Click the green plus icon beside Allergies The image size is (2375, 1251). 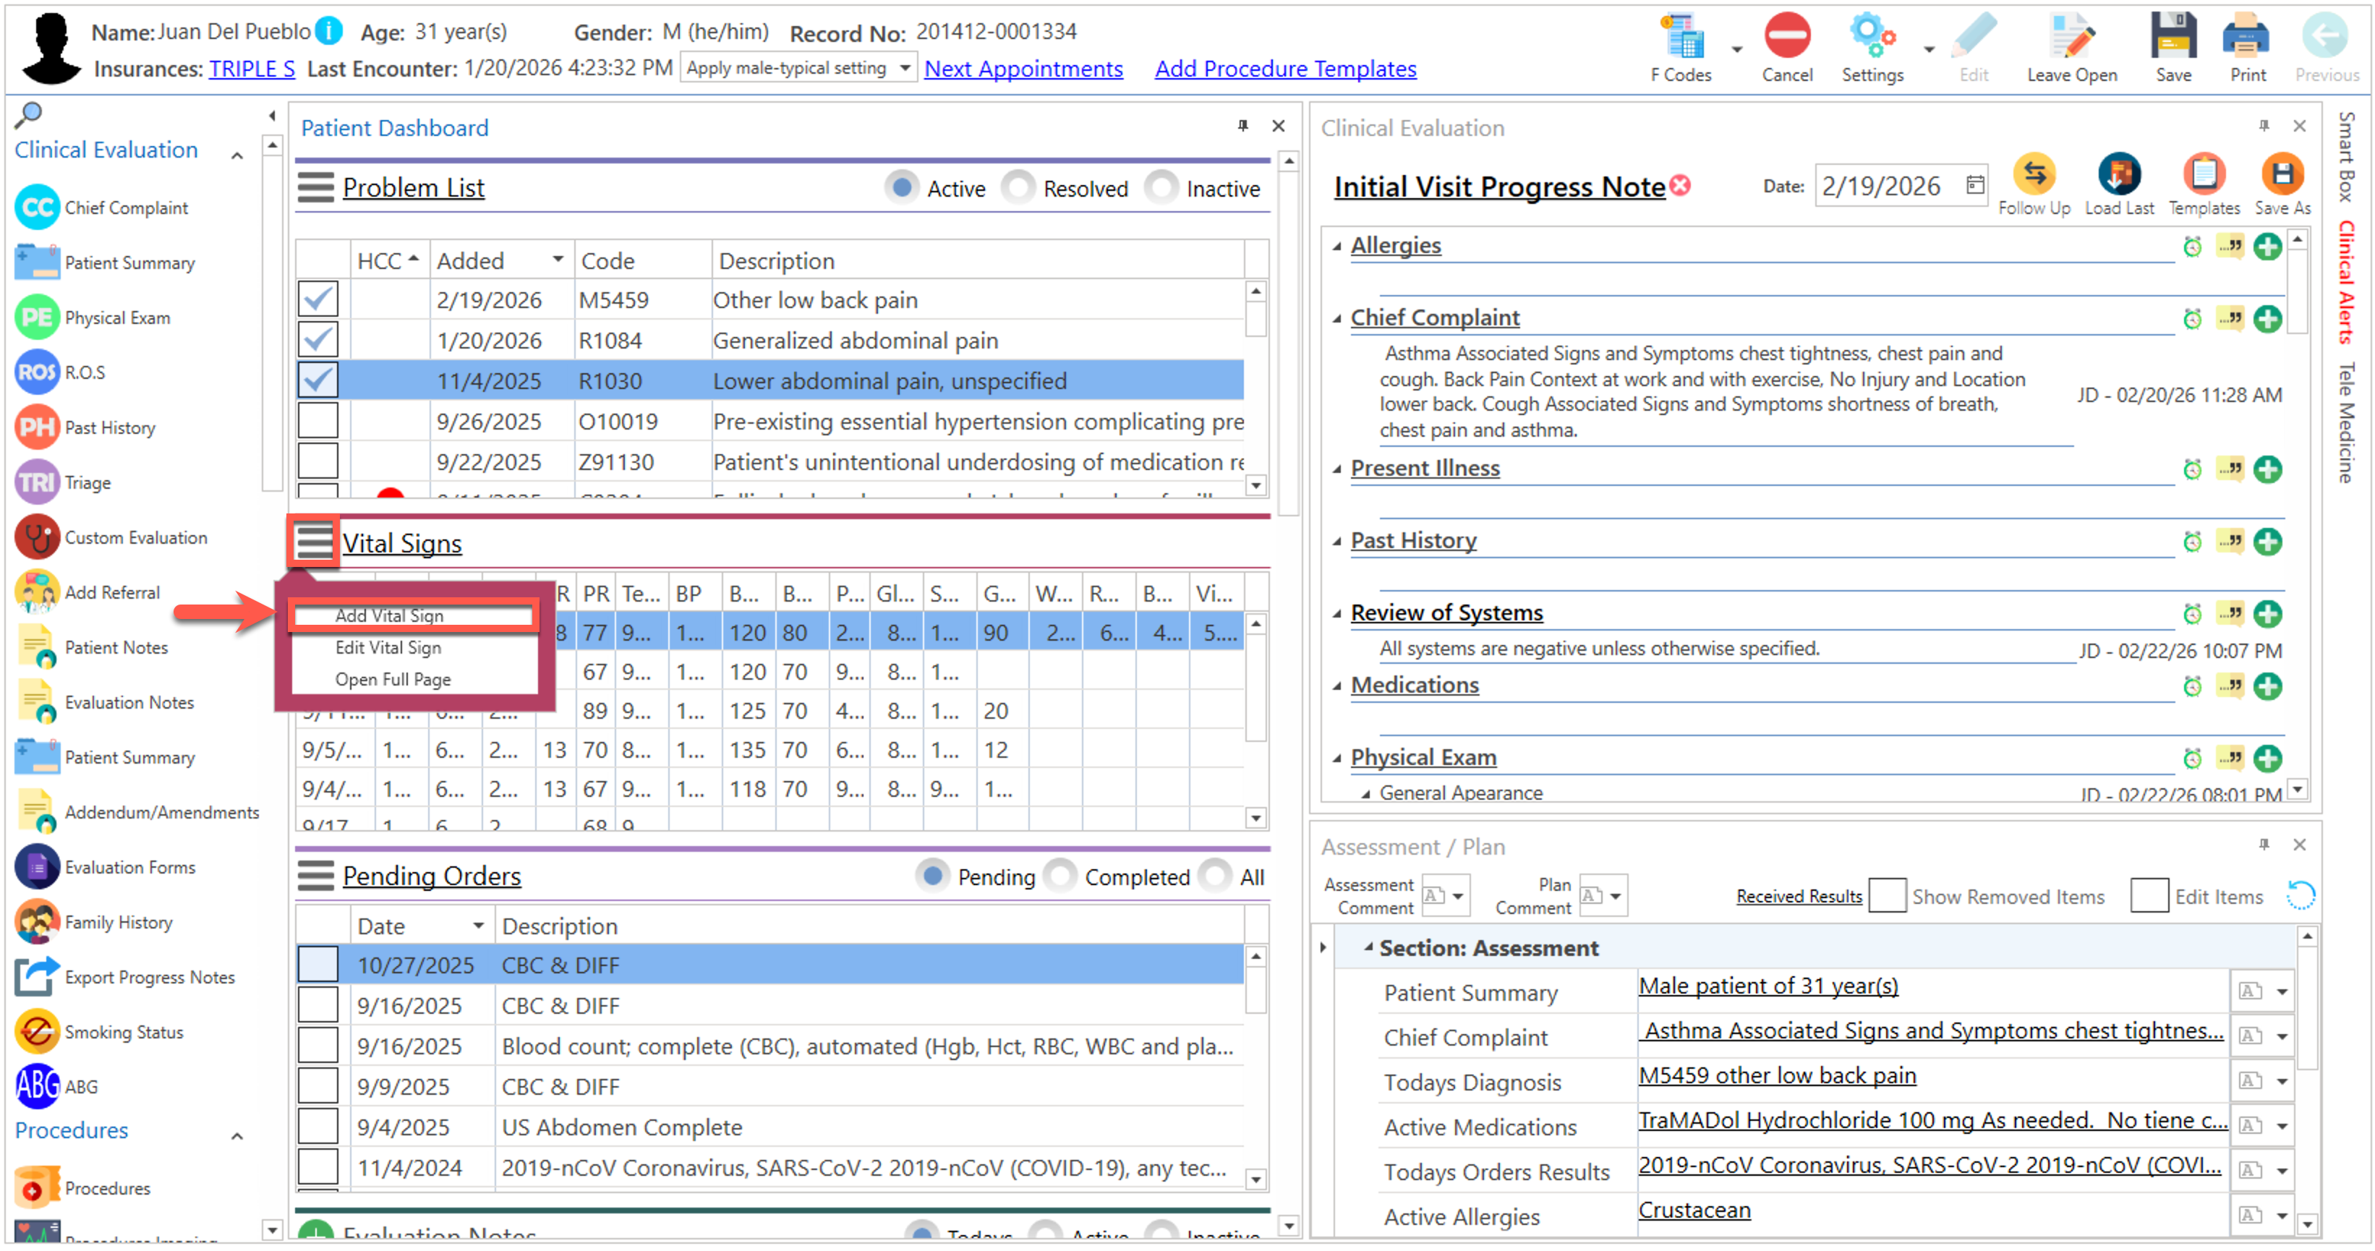click(2267, 247)
